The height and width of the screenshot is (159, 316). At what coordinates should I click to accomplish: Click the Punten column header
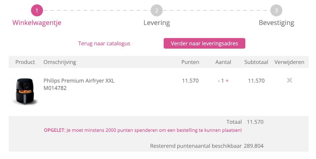pos(190,62)
